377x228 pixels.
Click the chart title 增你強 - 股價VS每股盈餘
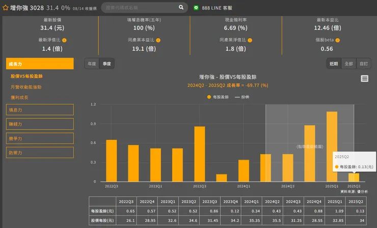[228, 77]
